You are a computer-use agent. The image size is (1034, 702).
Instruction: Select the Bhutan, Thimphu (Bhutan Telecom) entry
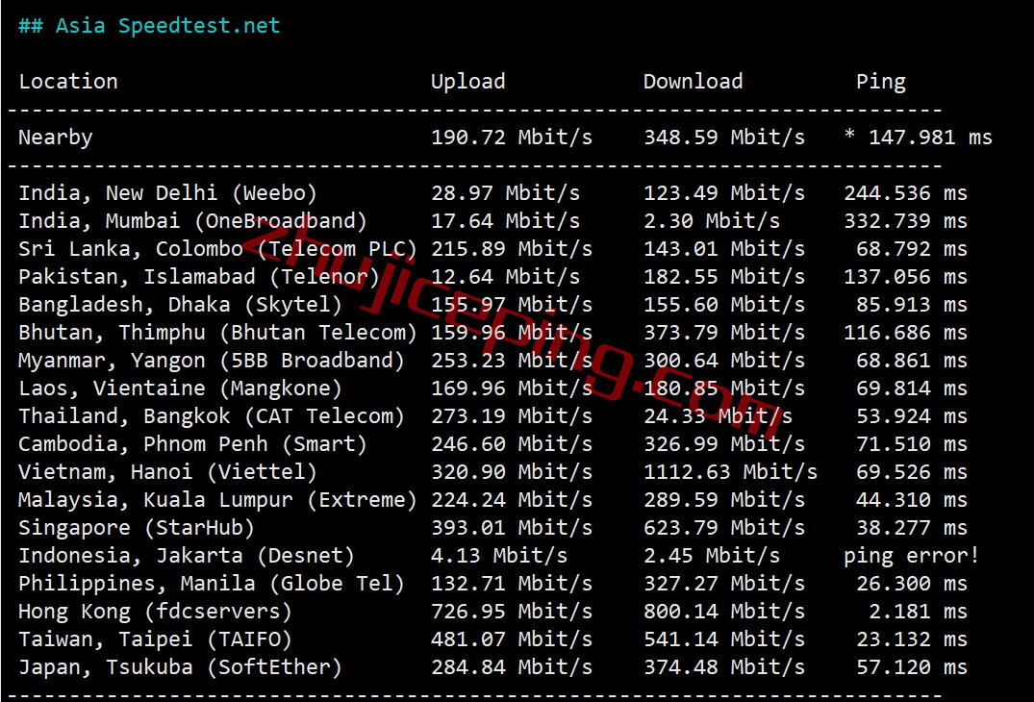pyautogui.click(x=217, y=333)
